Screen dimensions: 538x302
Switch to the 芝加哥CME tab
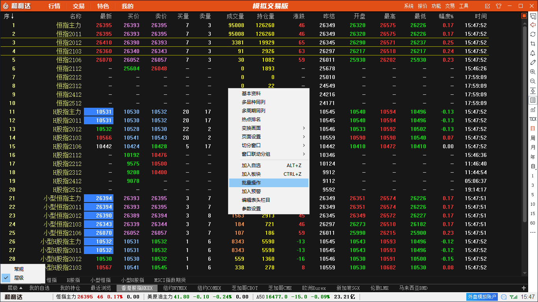(280, 288)
